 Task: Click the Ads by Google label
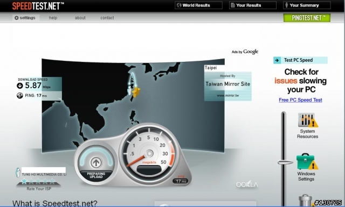coord(245,52)
